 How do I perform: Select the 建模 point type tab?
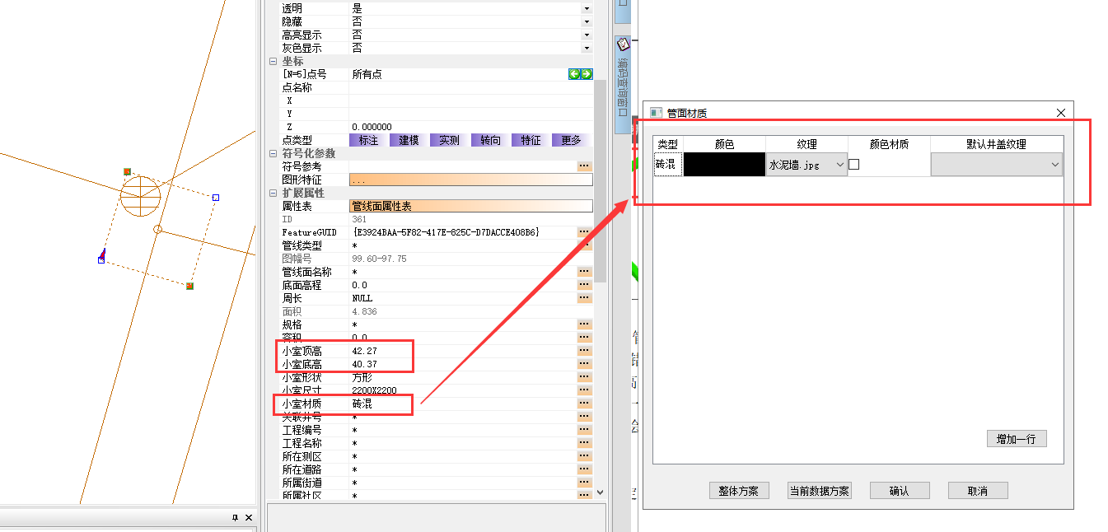coord(409,140)
